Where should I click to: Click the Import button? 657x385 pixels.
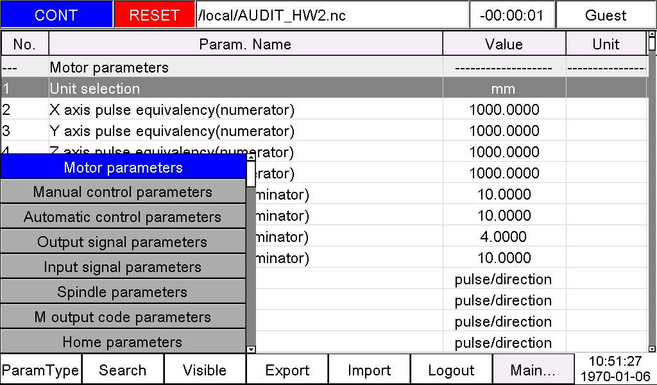(x=369, y=370)
